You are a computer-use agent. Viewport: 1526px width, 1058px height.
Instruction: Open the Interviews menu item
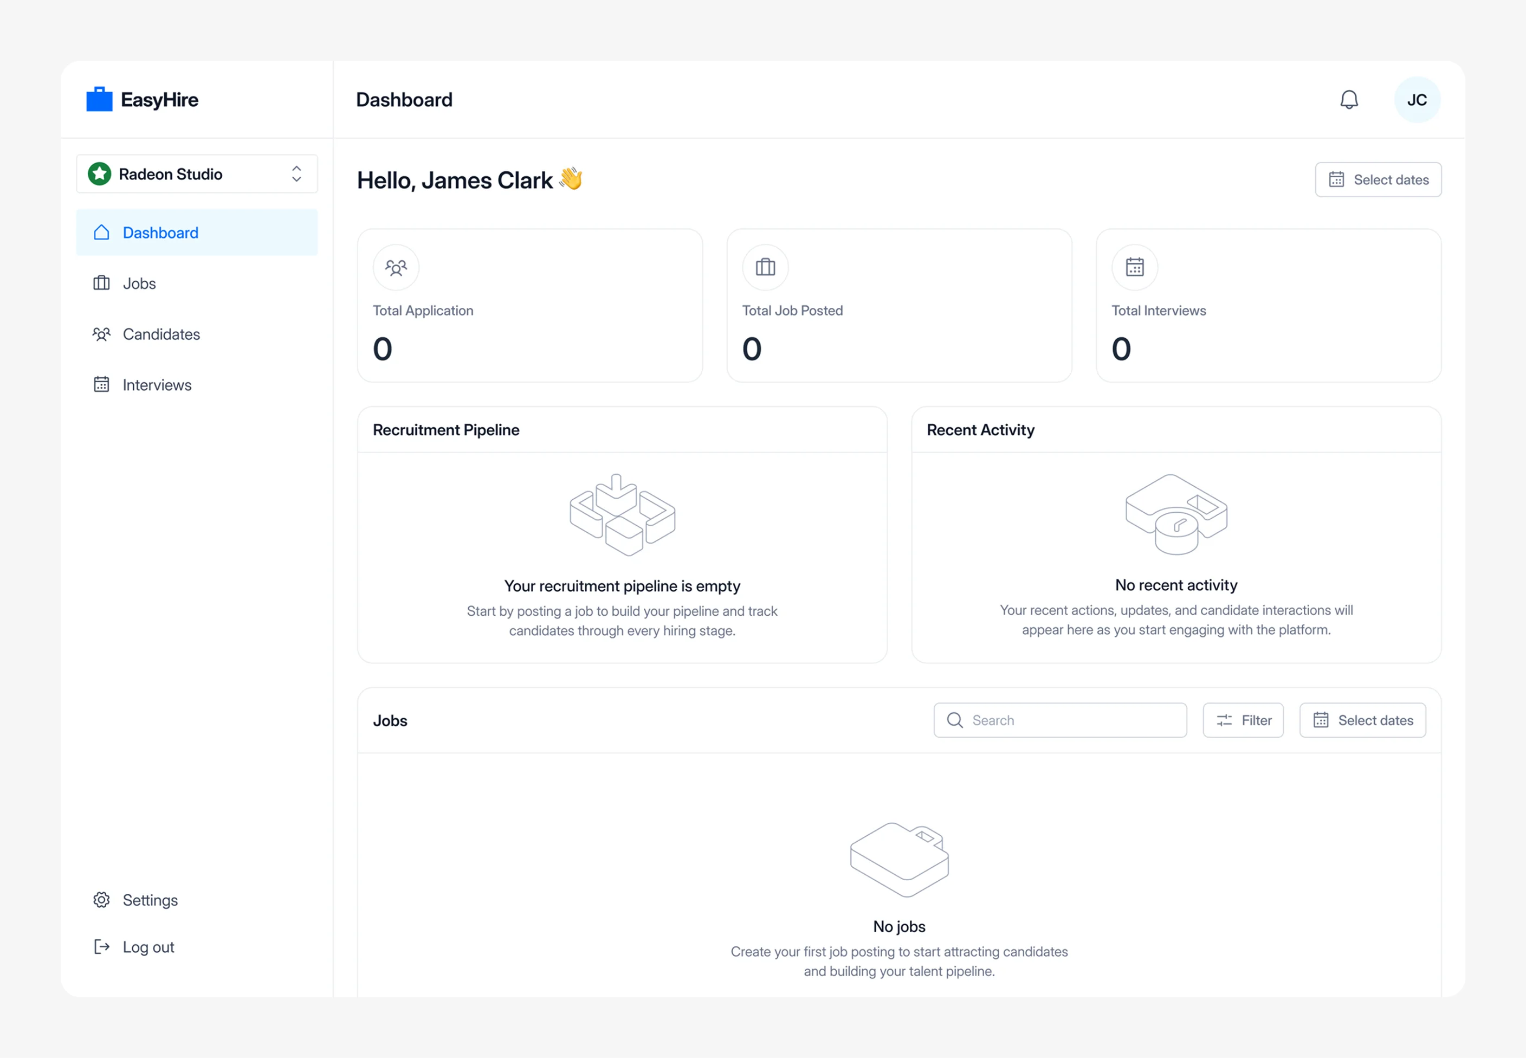click(x=197, y=384)
